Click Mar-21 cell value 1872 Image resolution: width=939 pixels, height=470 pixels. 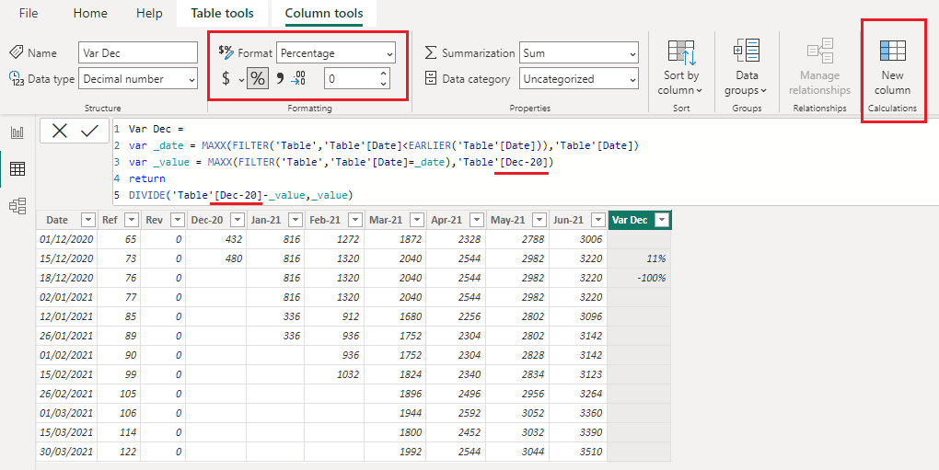395,239
